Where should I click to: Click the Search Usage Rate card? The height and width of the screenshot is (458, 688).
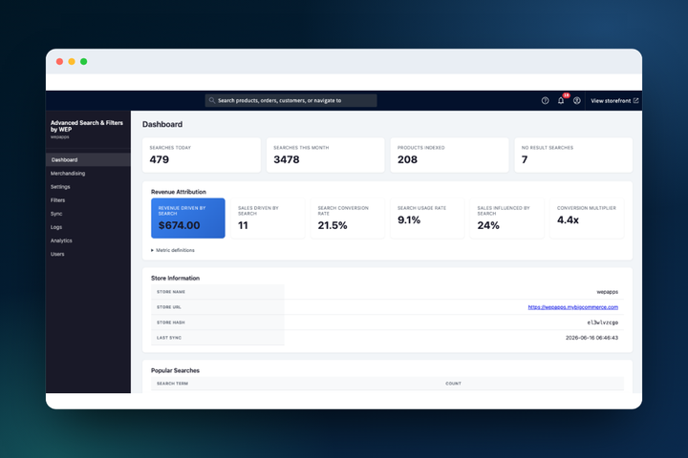pos(427,219)
